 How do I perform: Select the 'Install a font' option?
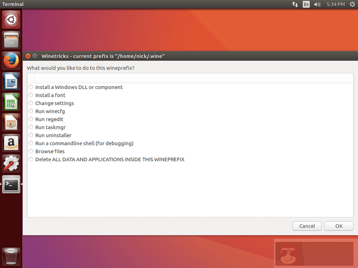point(31,95)
